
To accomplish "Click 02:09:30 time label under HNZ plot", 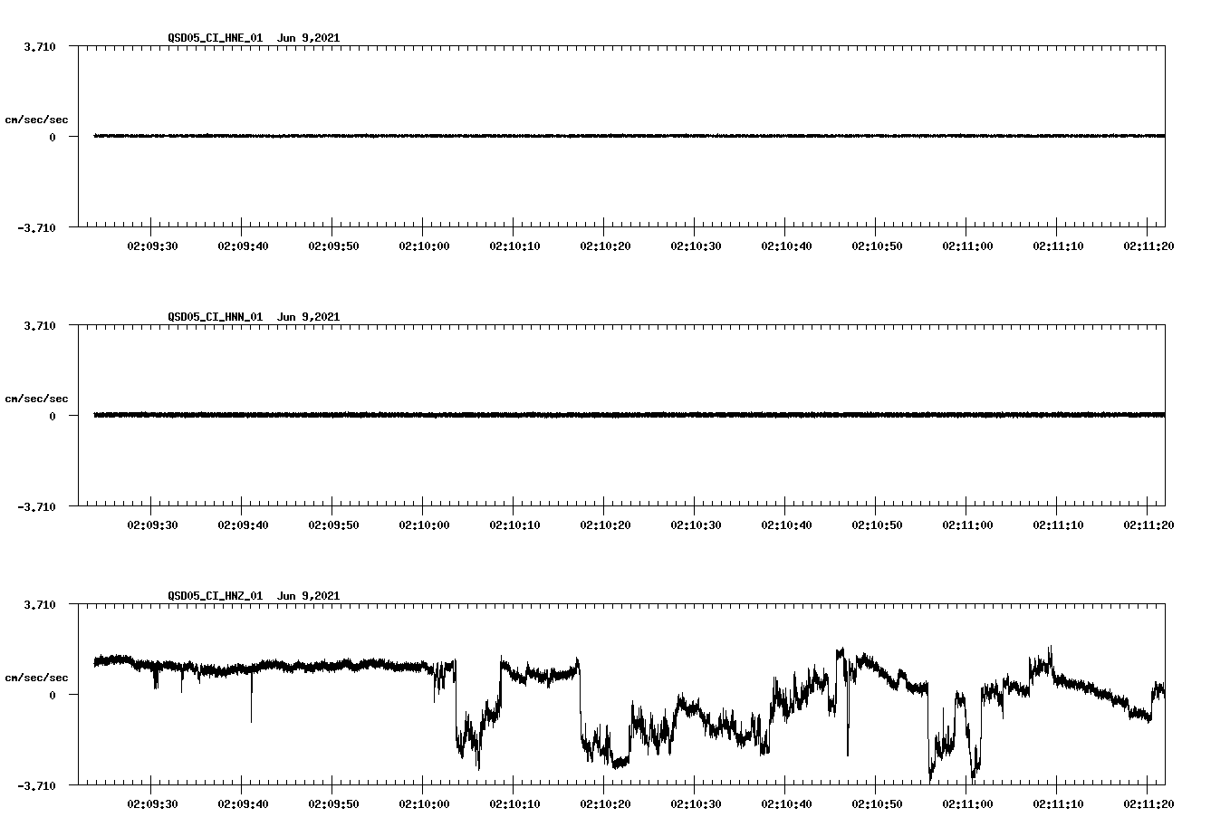I will click(x=152, y=803).
